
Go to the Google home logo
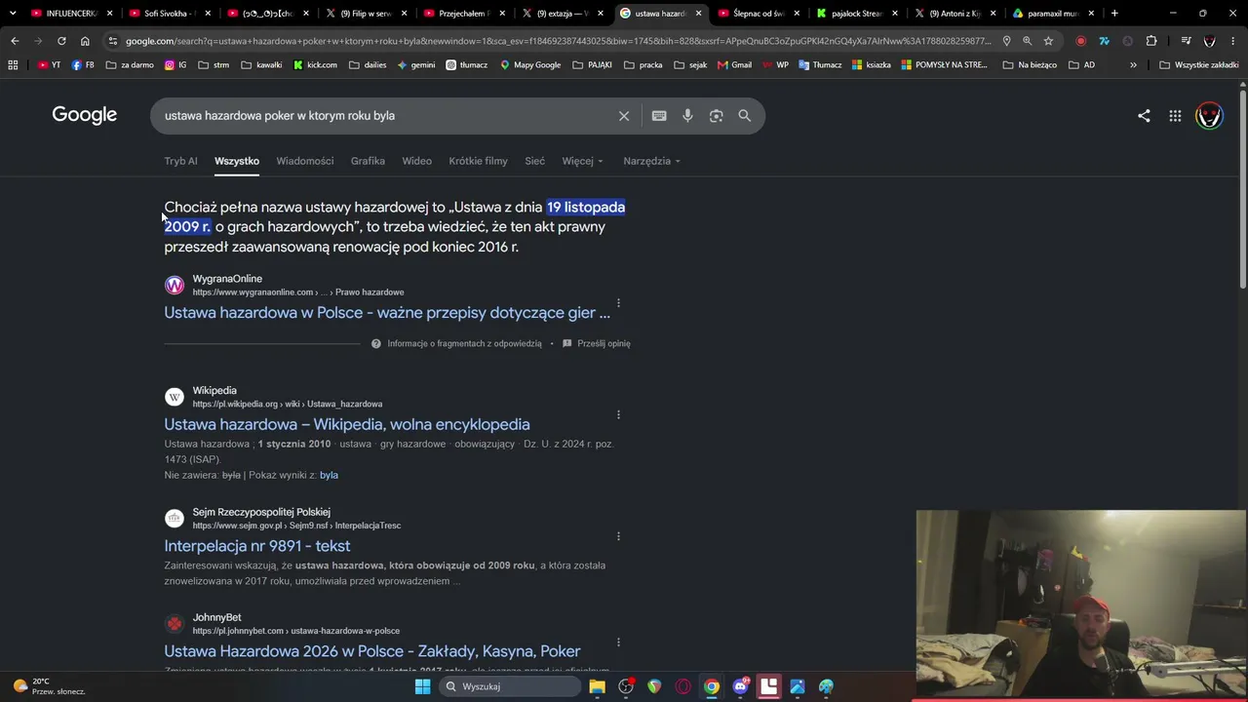[85, 115]
